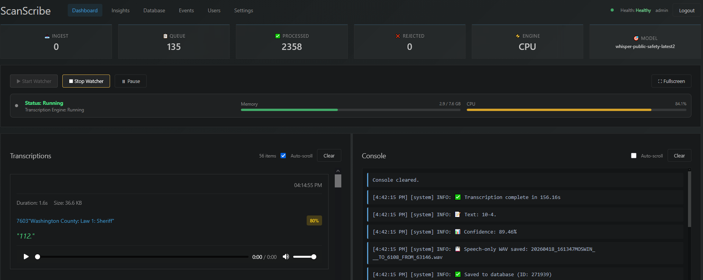
Task: Stop the watcher
Action: 86,81
